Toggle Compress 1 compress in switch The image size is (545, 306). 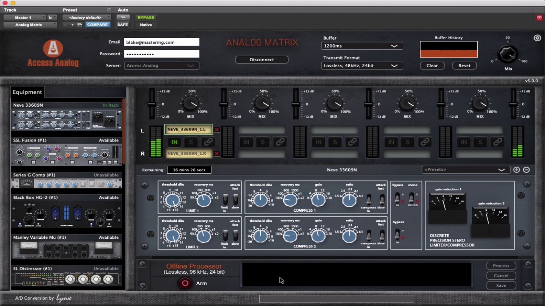(369, 199)
